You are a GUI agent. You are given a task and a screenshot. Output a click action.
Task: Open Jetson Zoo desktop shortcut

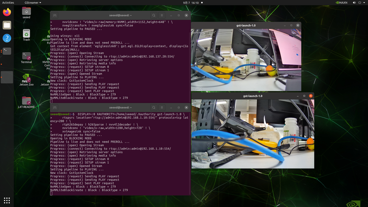[26, 80]
